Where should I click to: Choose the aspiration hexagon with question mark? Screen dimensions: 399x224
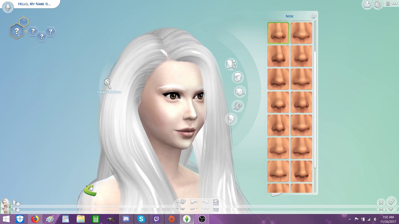click(17, 31)
